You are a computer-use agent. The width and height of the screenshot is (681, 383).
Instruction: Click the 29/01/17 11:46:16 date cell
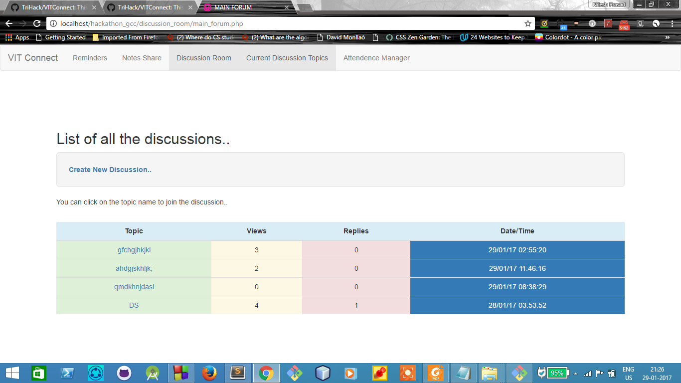[x=517, y=268]
